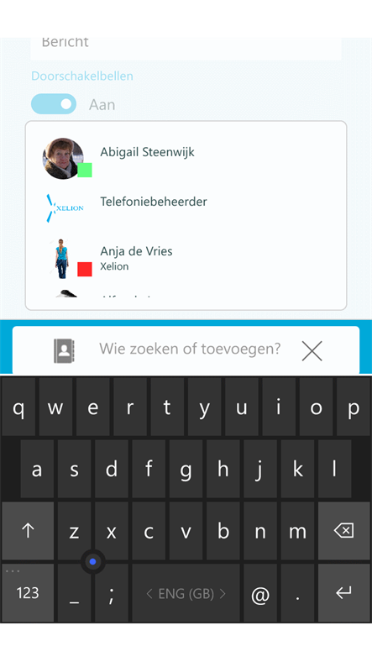Hit the return key on keyboard
The height and width of the screenshot is (662, 372).
(x=343, y=593)
